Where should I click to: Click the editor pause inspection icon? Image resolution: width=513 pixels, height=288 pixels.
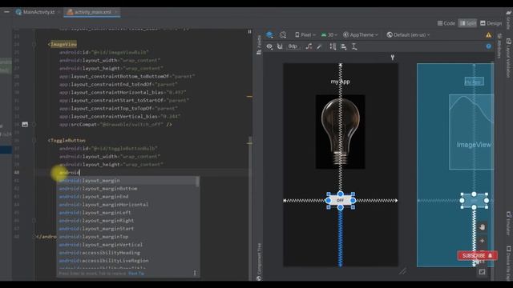[249, 32]
